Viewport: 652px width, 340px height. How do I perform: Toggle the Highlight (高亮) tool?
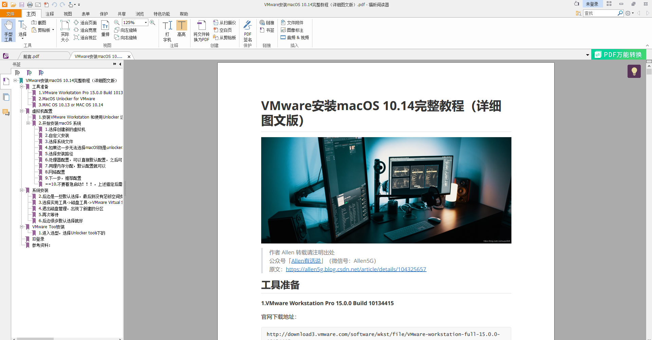[181, 29]
